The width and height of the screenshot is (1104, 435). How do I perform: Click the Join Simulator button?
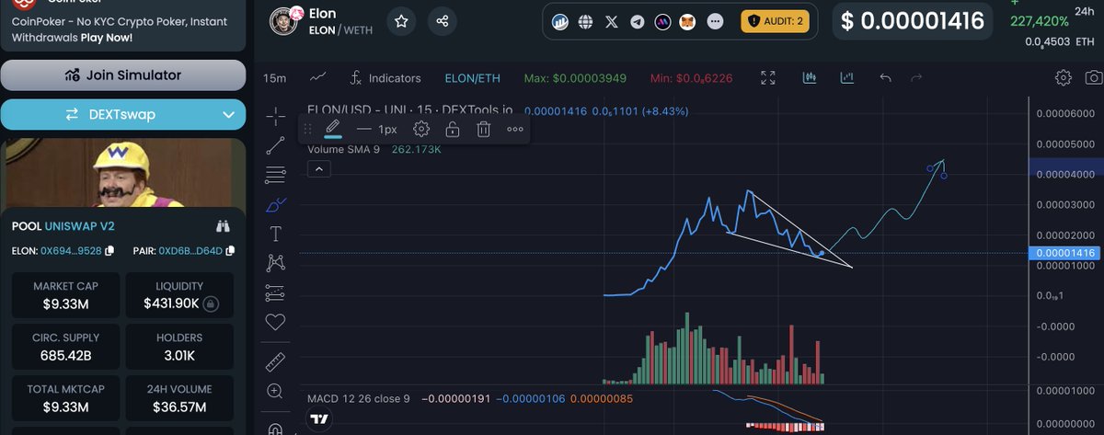pos(123,75)
